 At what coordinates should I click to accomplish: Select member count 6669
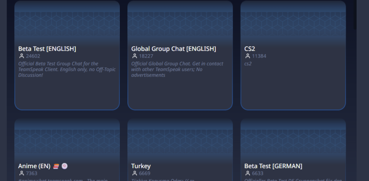click(145, 173)
